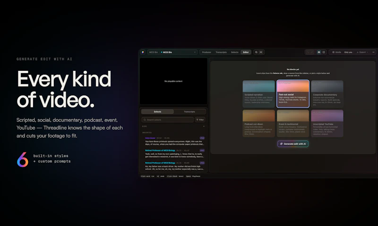
Task: Switch to the Producer tab
Action: (206, 52)
